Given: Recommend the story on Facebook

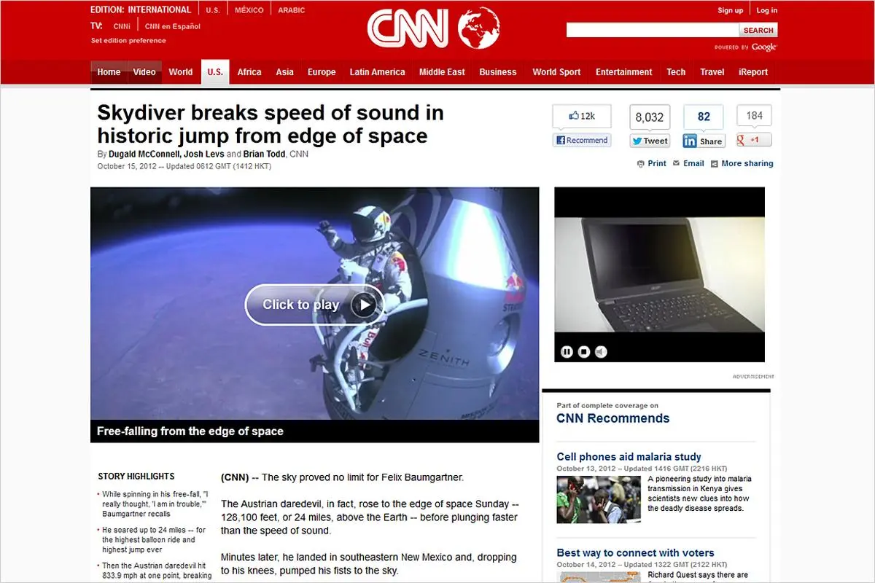Looking at the screenshot, I should coord(581,140).
